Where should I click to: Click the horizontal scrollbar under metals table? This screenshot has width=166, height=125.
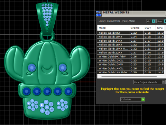click(129, 76)
